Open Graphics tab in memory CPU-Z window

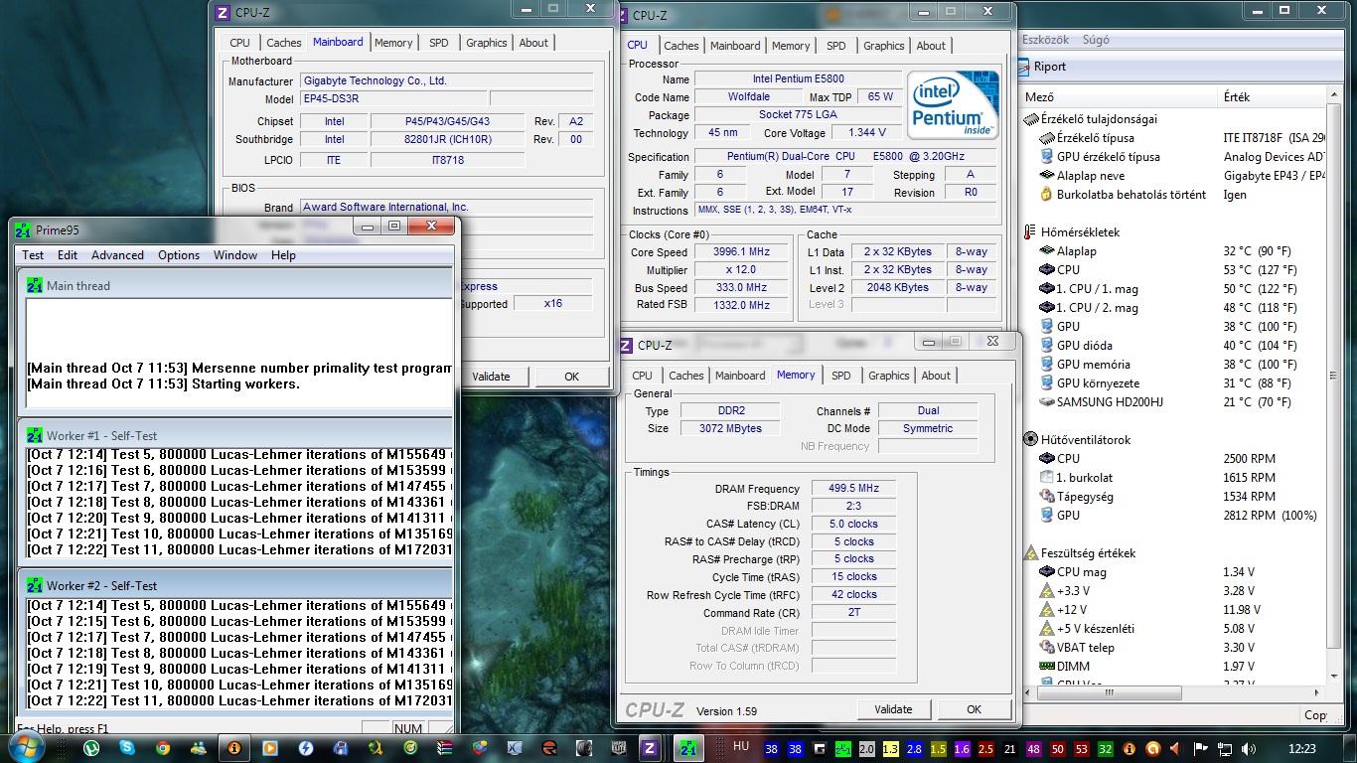point(889,376)
